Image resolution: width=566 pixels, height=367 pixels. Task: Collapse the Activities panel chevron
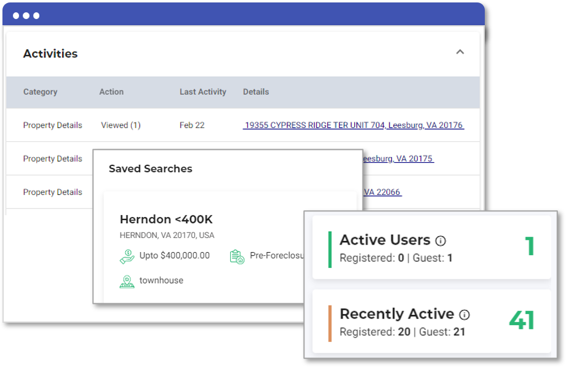point(460,52)
